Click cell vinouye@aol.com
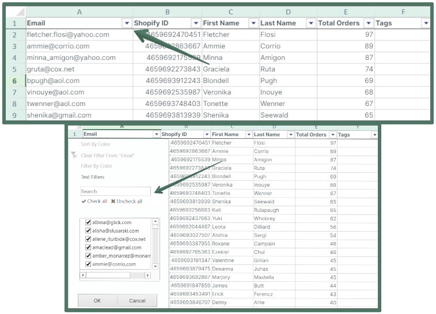Image resolution: width=436 pixels, height=314 pixels. [79, 92]
